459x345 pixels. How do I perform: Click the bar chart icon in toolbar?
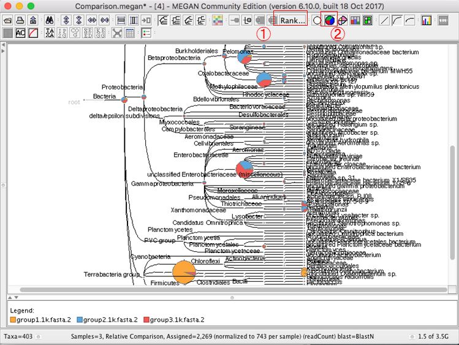point(426,20)
